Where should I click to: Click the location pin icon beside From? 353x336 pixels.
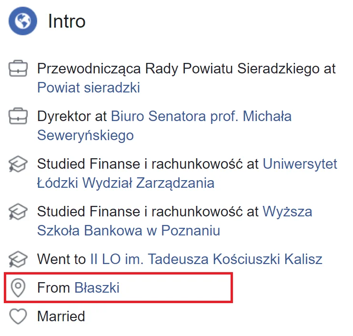[18, 288]
